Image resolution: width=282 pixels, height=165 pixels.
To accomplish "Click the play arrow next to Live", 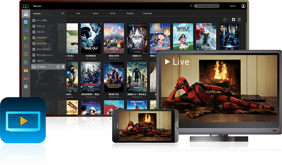I will point(167,62).
